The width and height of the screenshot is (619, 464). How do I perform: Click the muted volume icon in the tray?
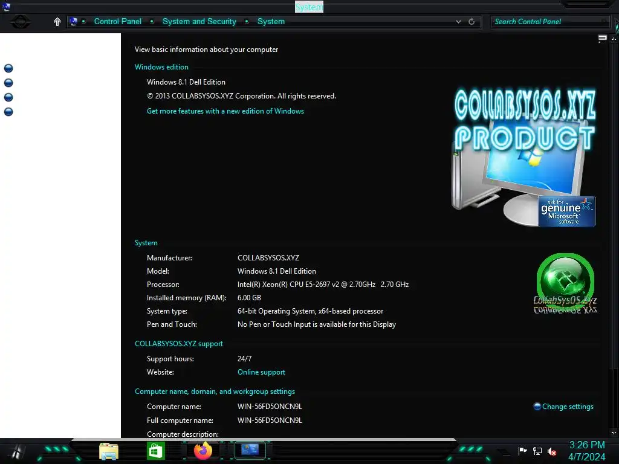(552, 451)
